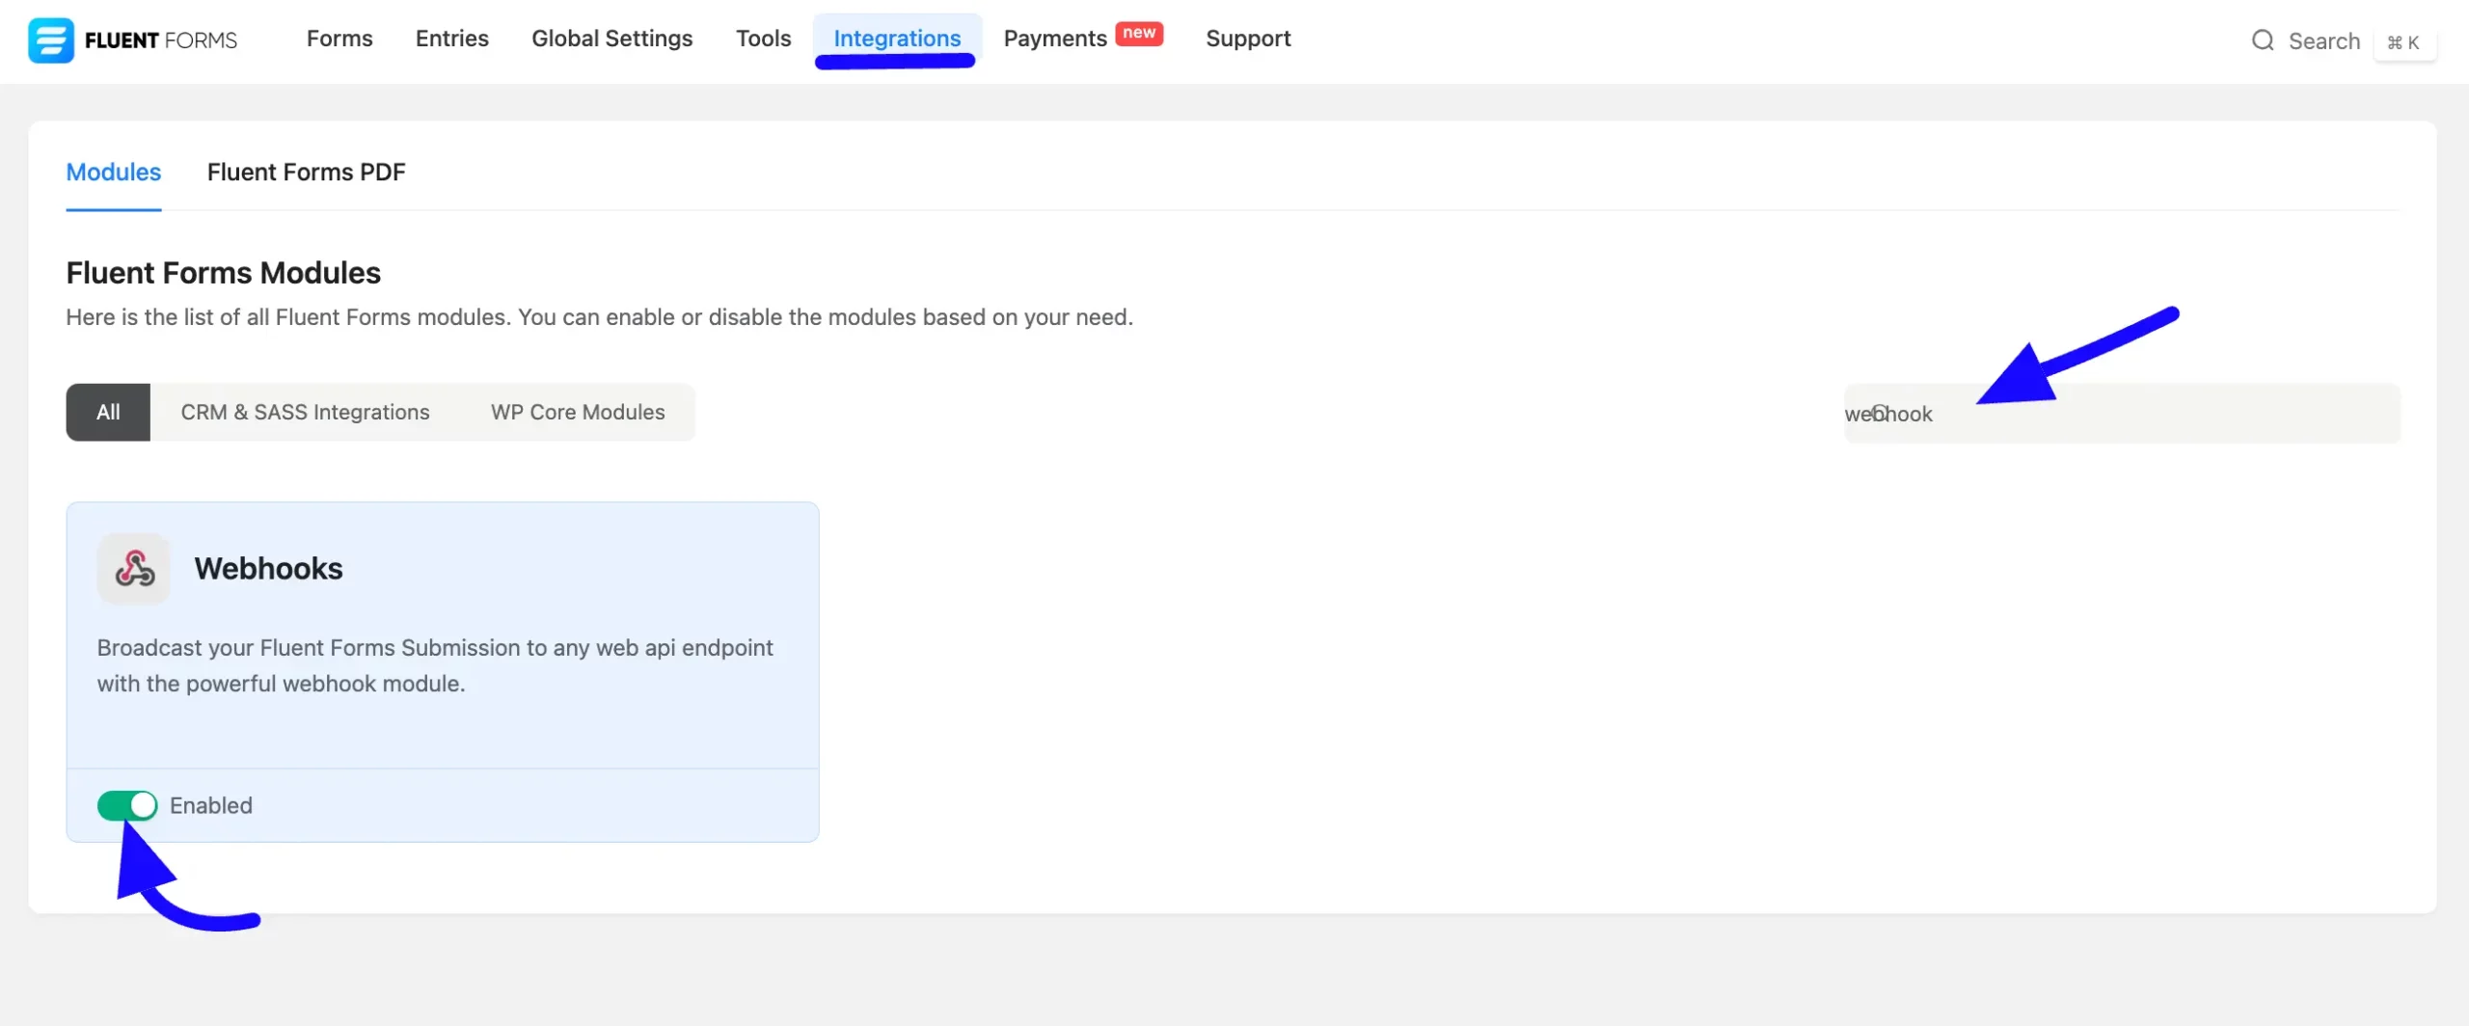Click the module search field with webhook
Viewport: 2469px width, 1026px height.
coord(2122,414)
